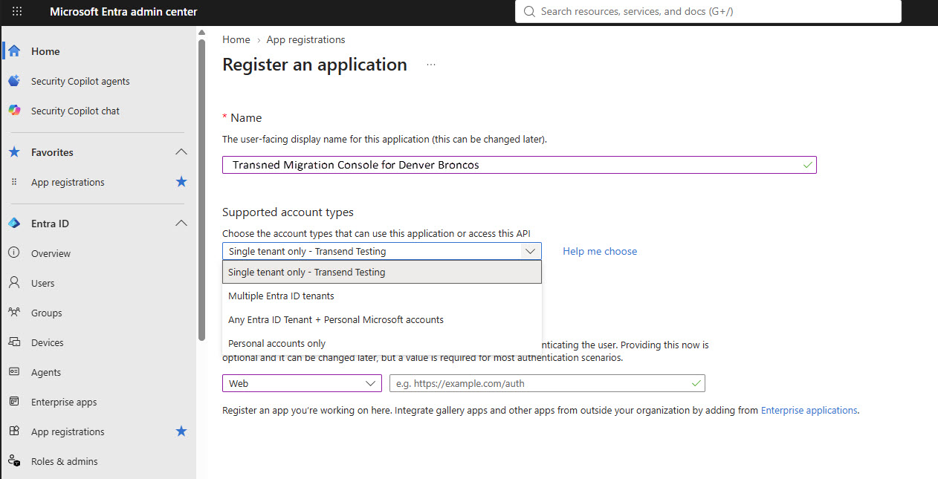This screenshot has width=938, height=479.
Task: Collapse the Favorites section chevron
Action: coord(181,152)
